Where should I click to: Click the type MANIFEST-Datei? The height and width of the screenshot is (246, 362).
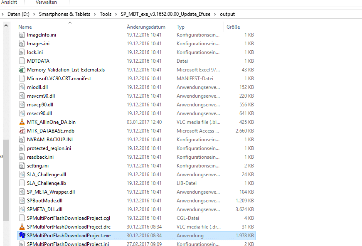coord(195,79)
